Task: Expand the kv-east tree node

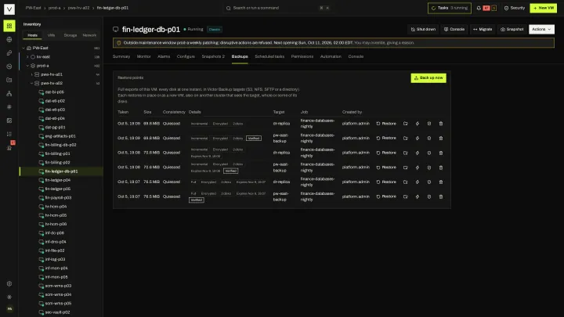Action: (27, 57)
